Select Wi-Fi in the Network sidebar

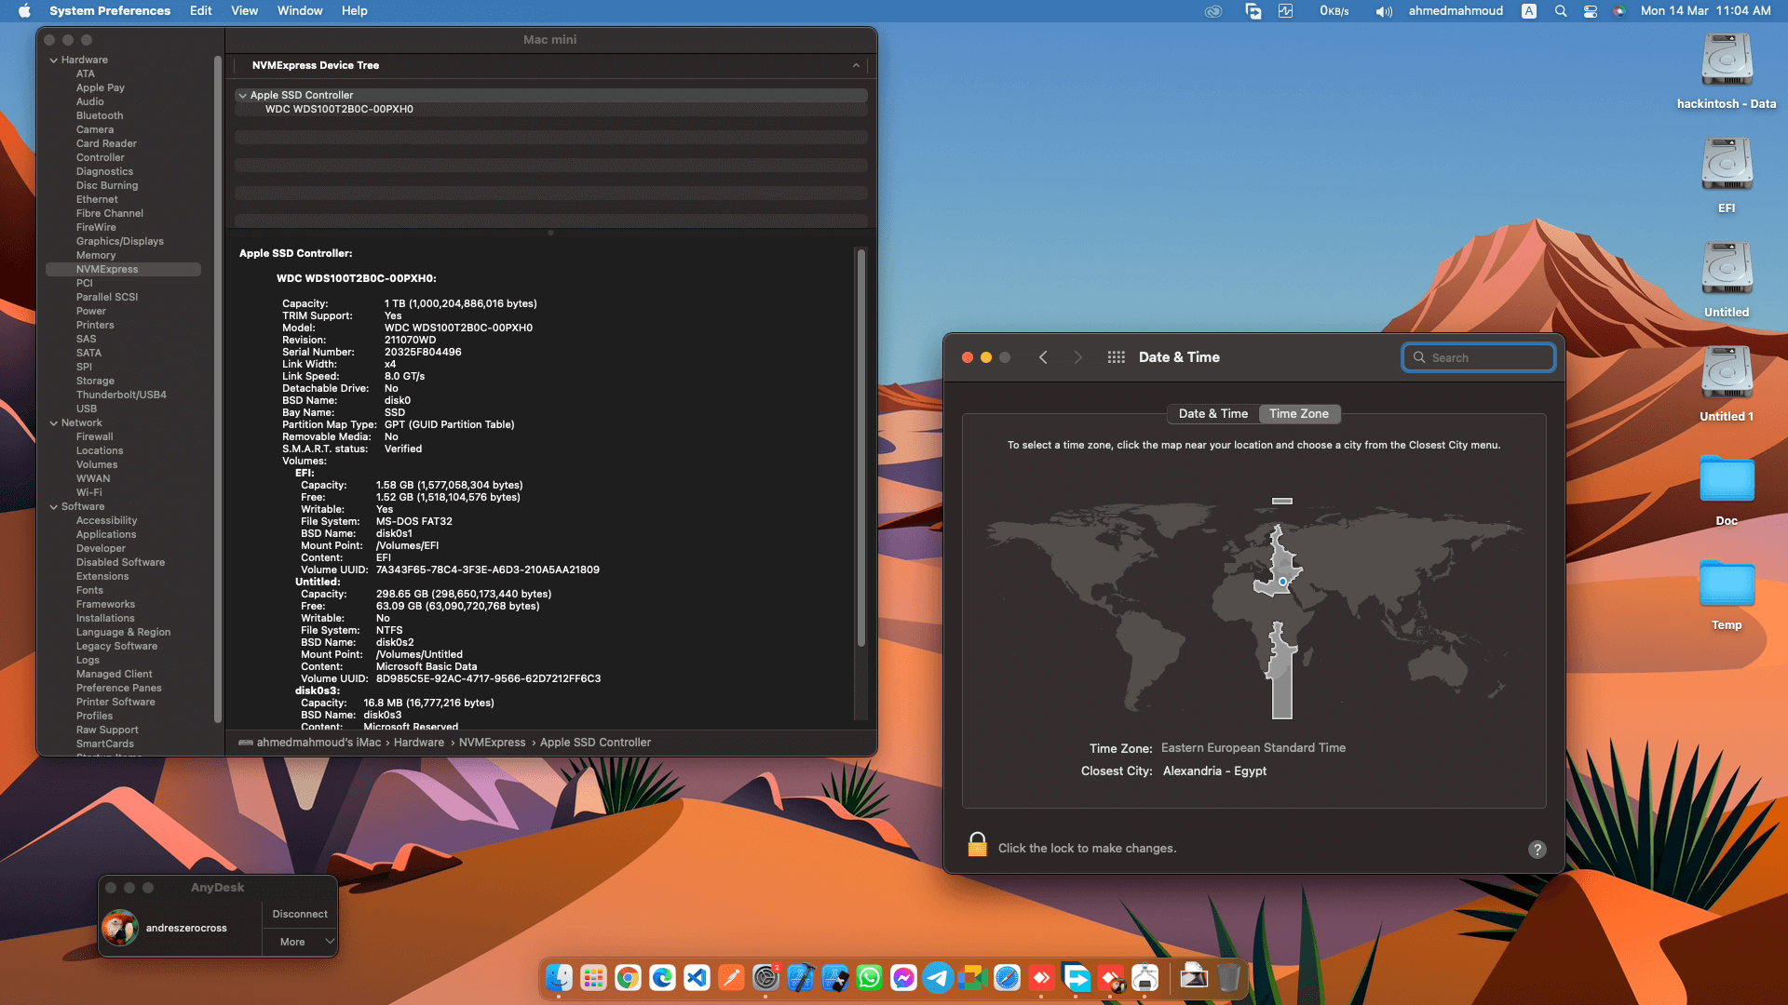89,493
